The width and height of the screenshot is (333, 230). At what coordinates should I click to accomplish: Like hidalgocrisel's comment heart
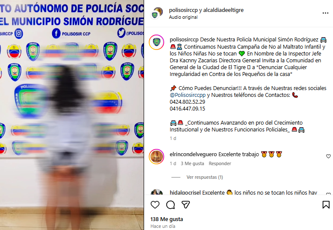pyautogui.click(x=328, y=194)
